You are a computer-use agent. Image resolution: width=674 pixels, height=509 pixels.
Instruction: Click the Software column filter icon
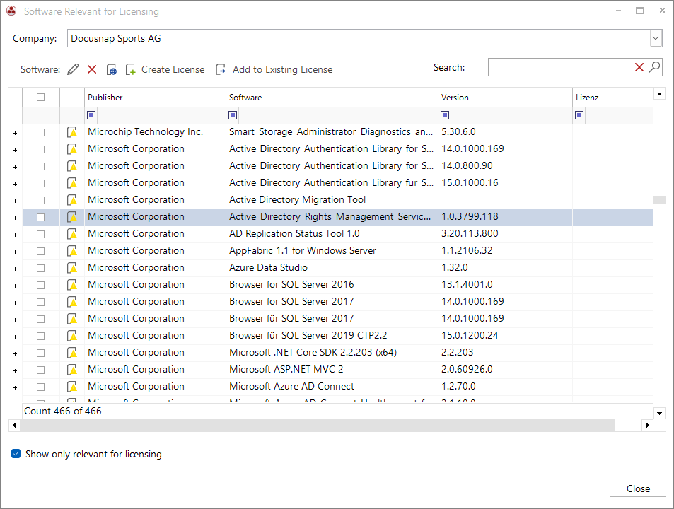(233, 115)
